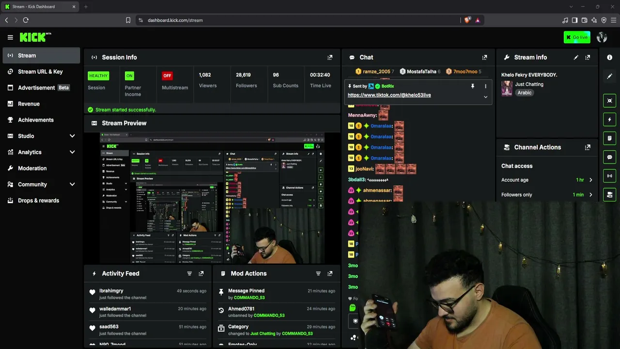The width and height of the screenshot is (620, 349).
Task: Pop out the Activity Feed panel
Action: (x=201, y=273)
